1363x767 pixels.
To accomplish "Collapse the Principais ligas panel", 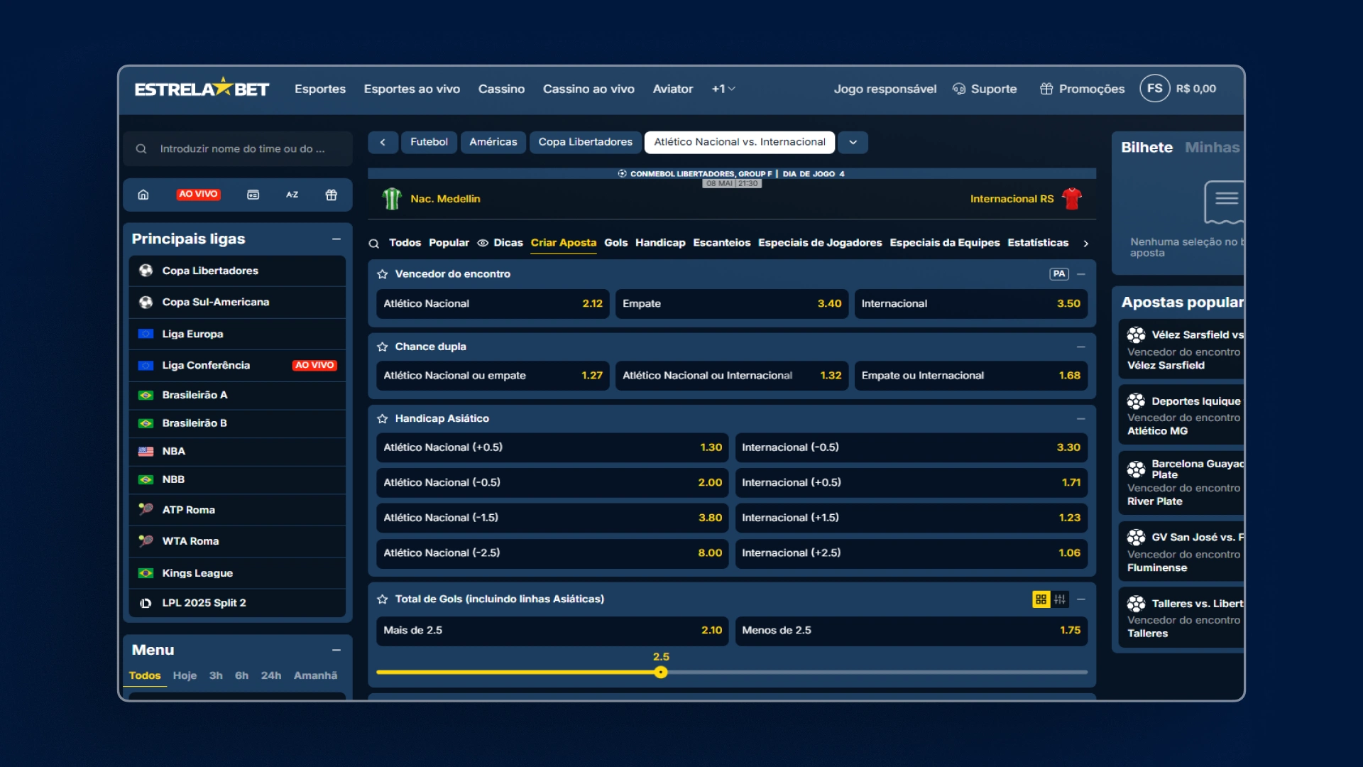I will coord(336,239).
